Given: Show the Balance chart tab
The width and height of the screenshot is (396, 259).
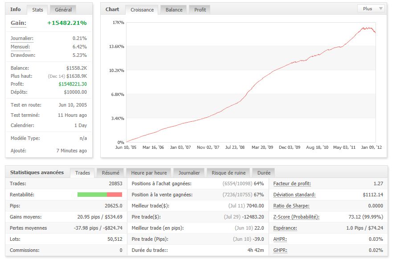Looking at the screenshot, I should point(174,10).
